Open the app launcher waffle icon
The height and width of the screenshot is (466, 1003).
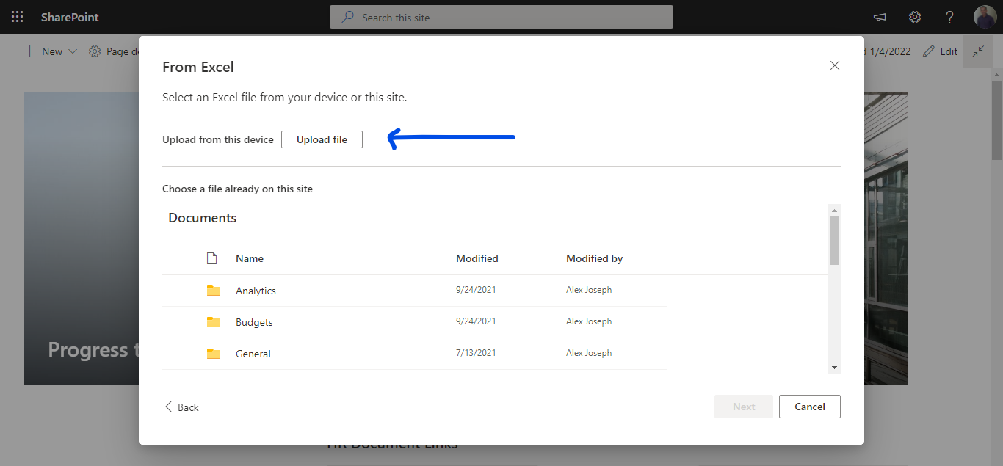[17, 17]
